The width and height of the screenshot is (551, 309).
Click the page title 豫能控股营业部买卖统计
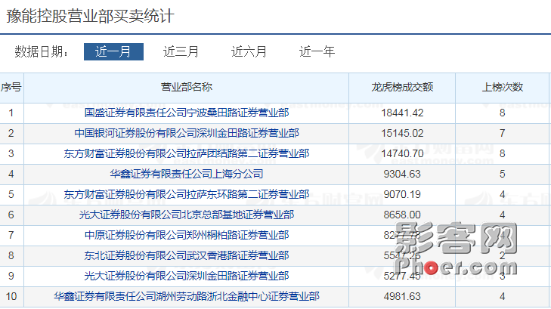click(90, 16)
